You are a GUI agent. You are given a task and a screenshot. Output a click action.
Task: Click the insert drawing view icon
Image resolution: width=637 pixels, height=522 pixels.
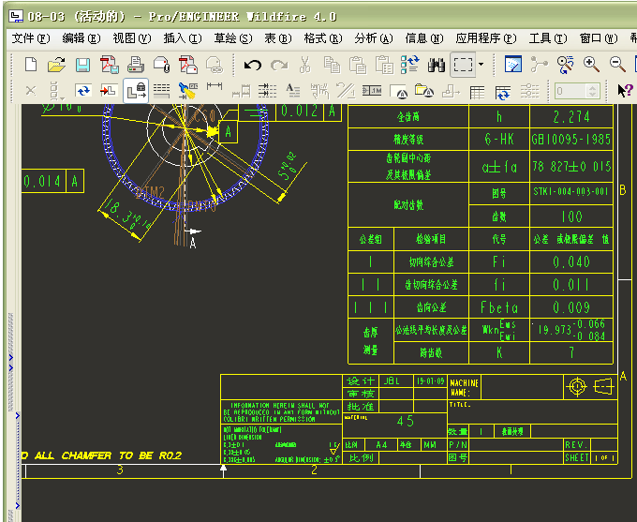(109, 91)
